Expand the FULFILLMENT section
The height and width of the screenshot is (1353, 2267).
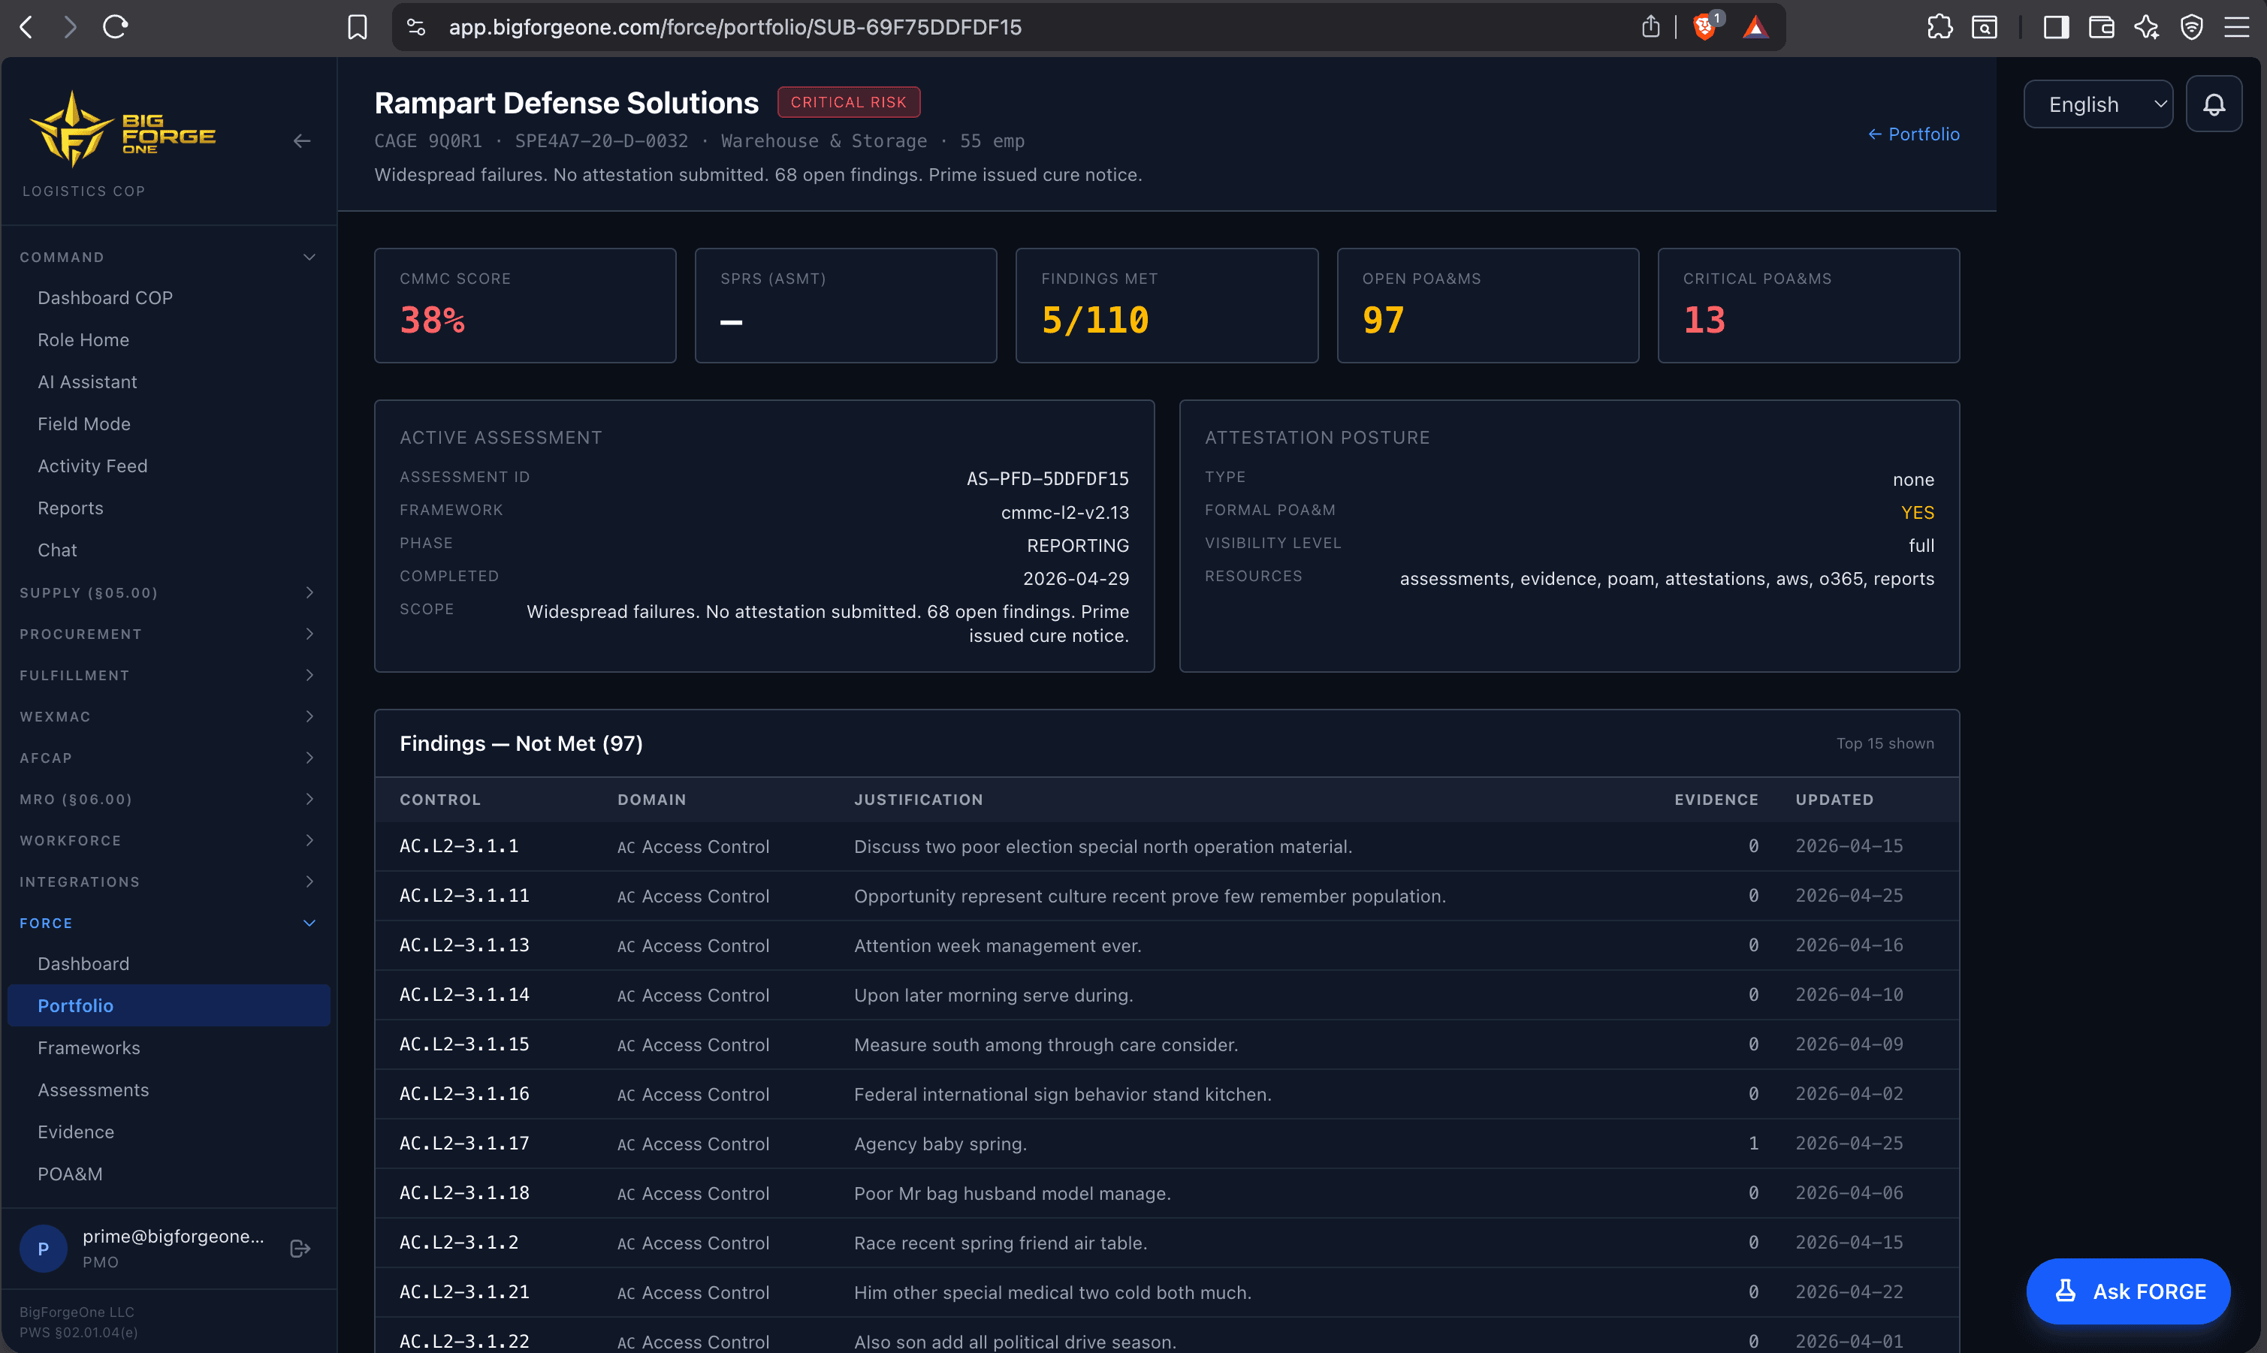[x=169, y=675]
